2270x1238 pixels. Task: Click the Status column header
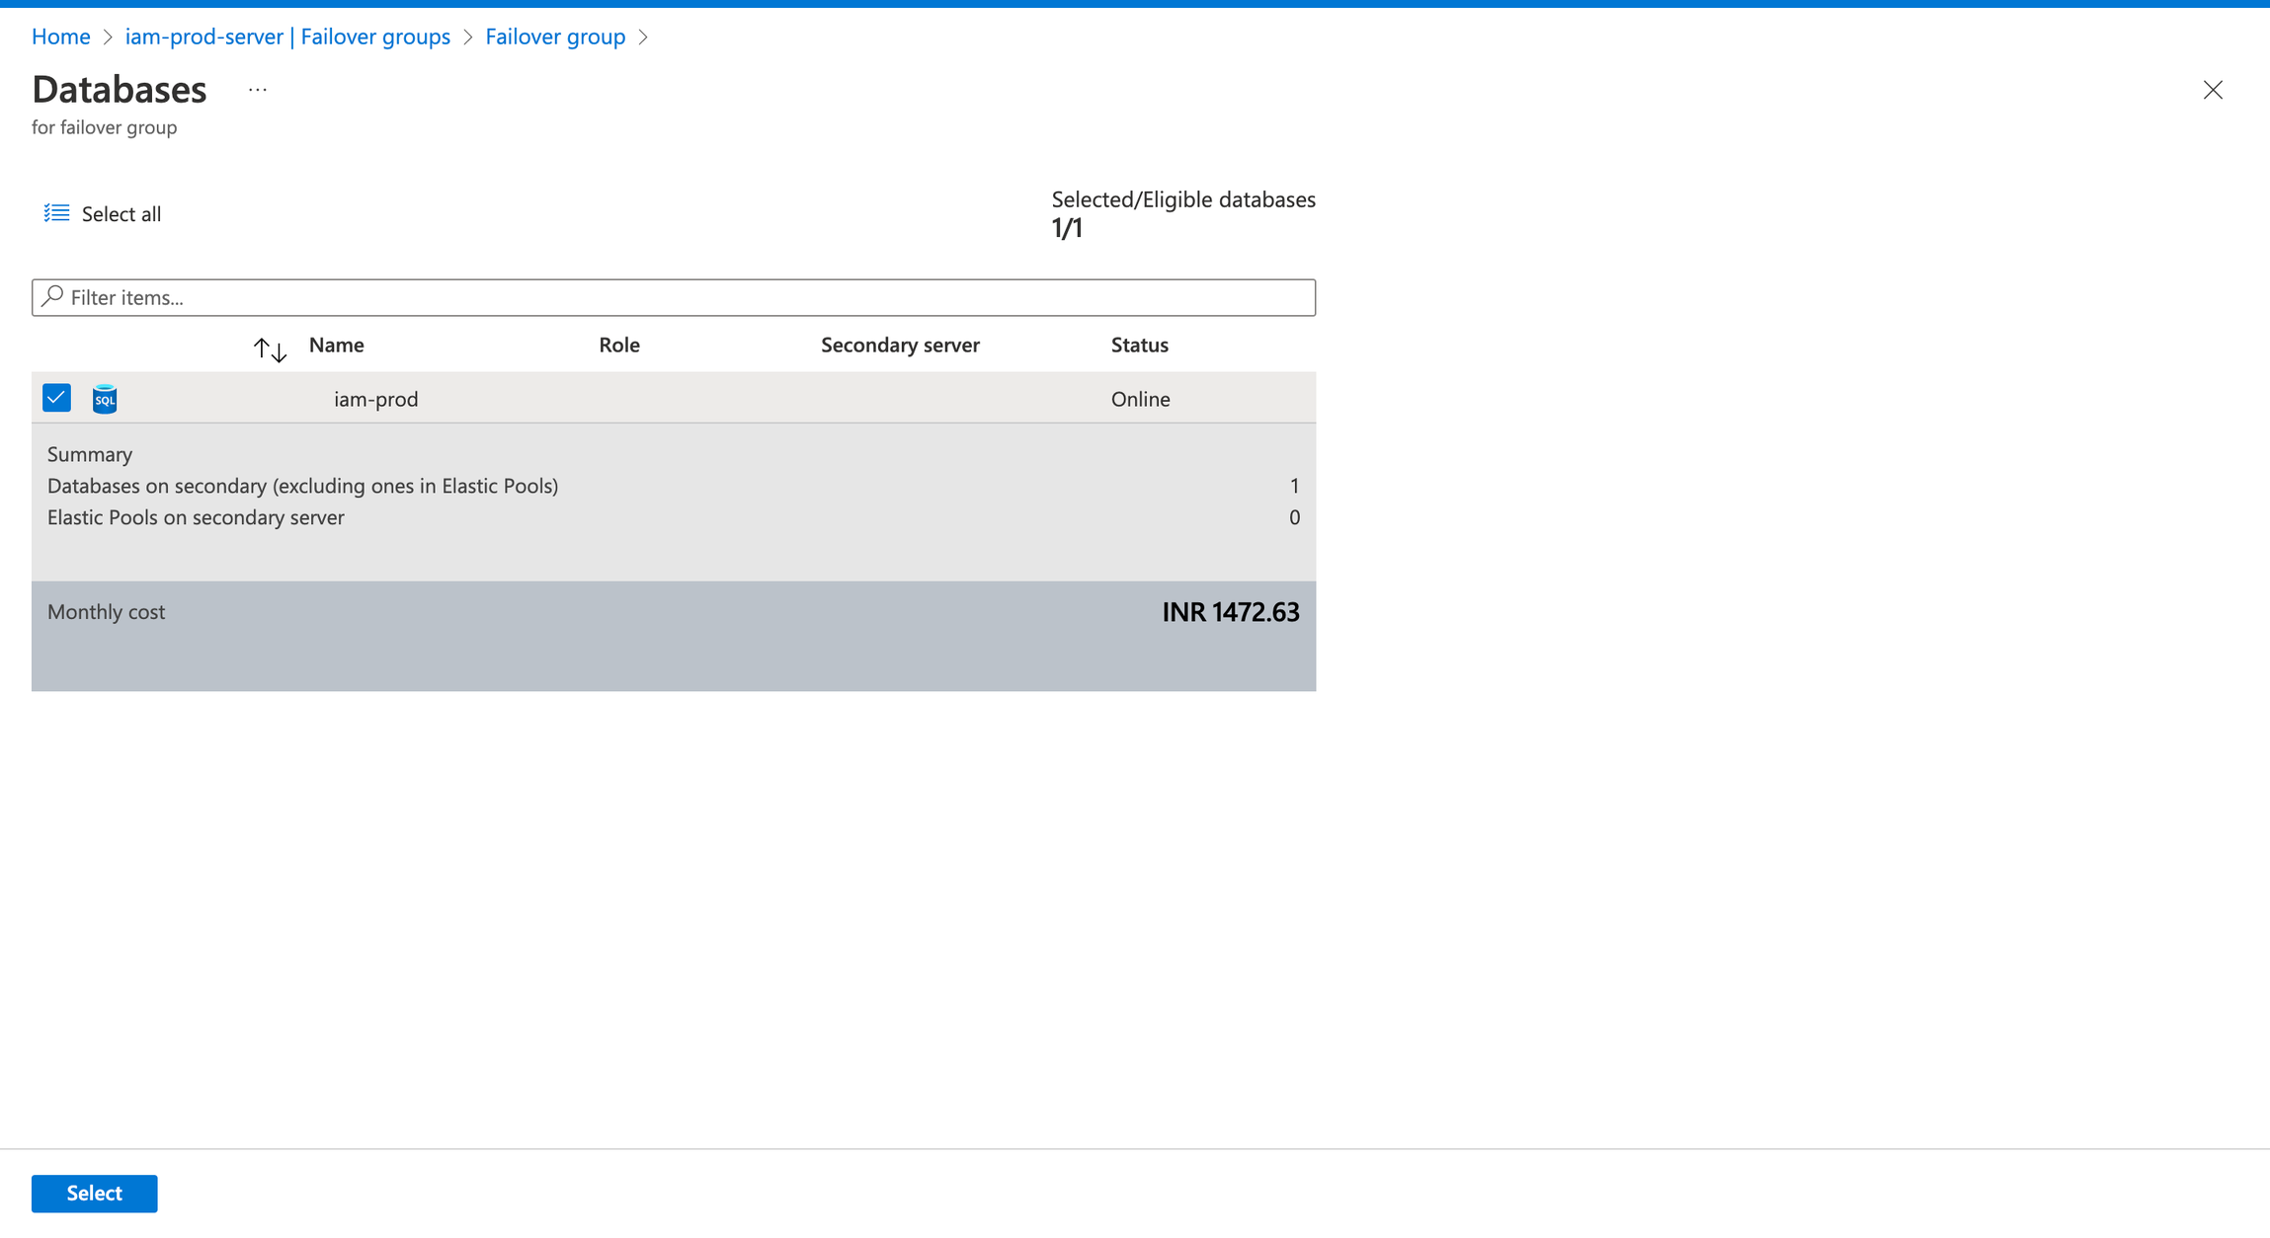pyautogui.click(x=1140, y=345)
